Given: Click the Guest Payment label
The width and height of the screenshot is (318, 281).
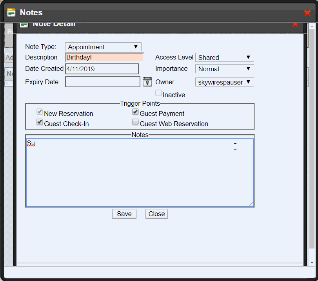Looking at the screenshot, I should (162, 113).
